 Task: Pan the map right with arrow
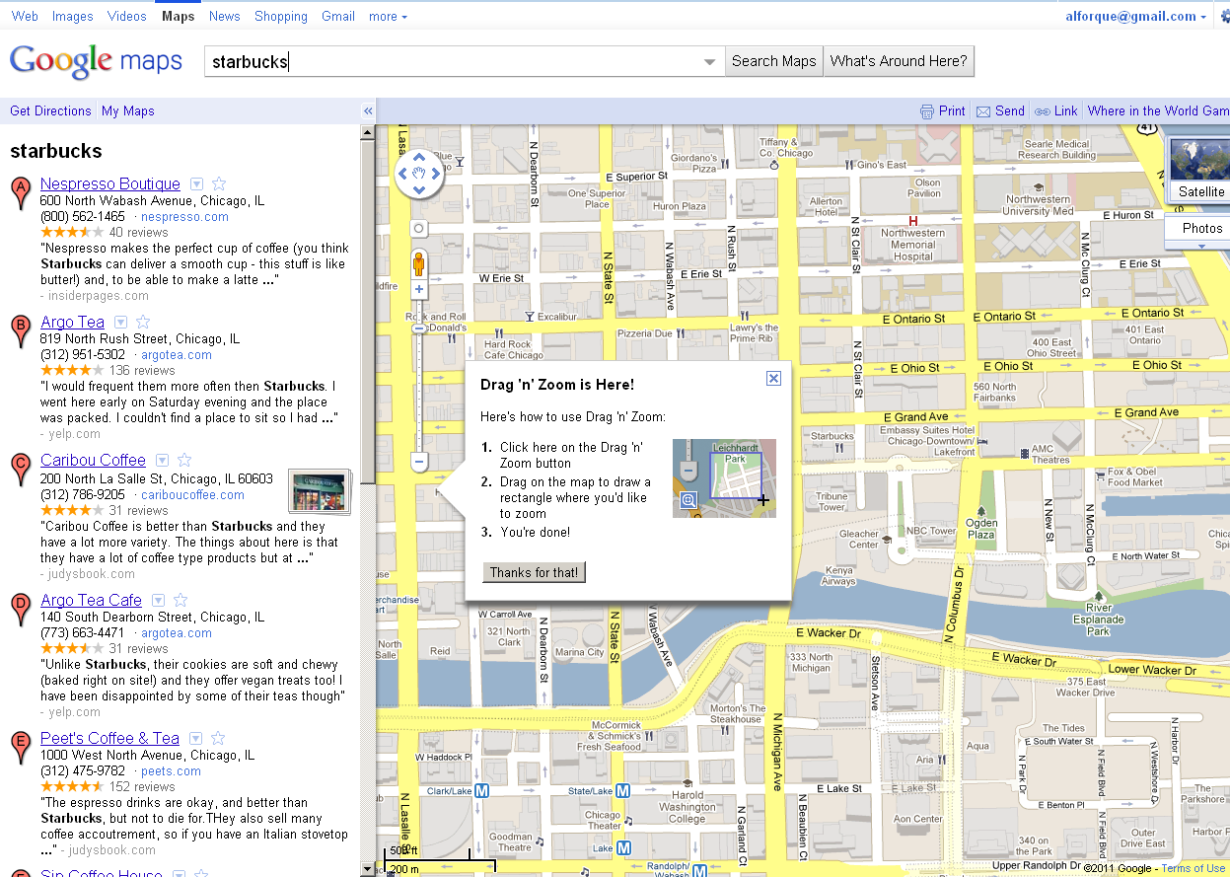[435, 174]
